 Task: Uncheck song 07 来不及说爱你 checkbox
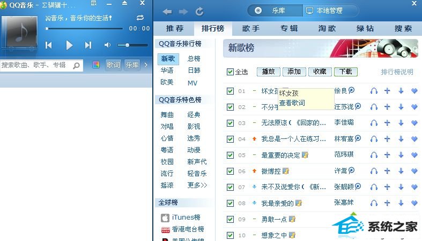pyautogui.click(x=230, y=187)
